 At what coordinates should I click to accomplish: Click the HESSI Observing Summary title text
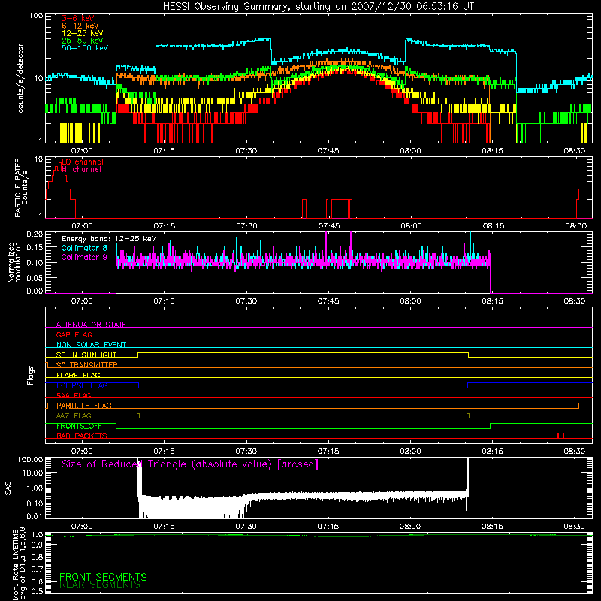click(319, 7)
